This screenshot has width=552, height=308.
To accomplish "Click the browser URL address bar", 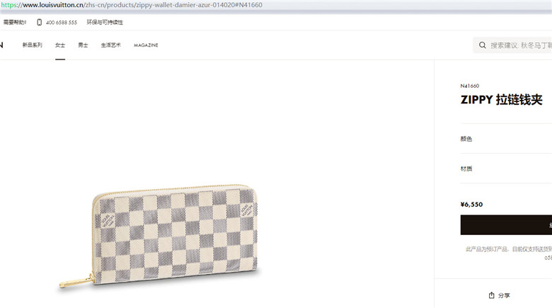I will [x=276, y=5].
